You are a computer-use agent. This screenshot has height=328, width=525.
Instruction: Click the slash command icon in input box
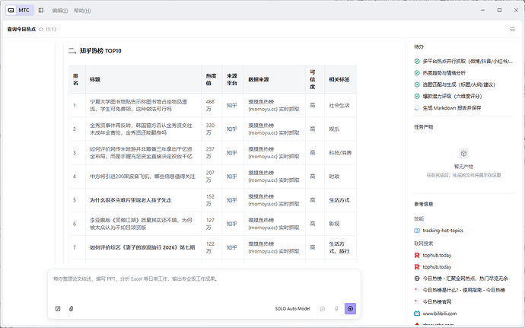(58, 308)
